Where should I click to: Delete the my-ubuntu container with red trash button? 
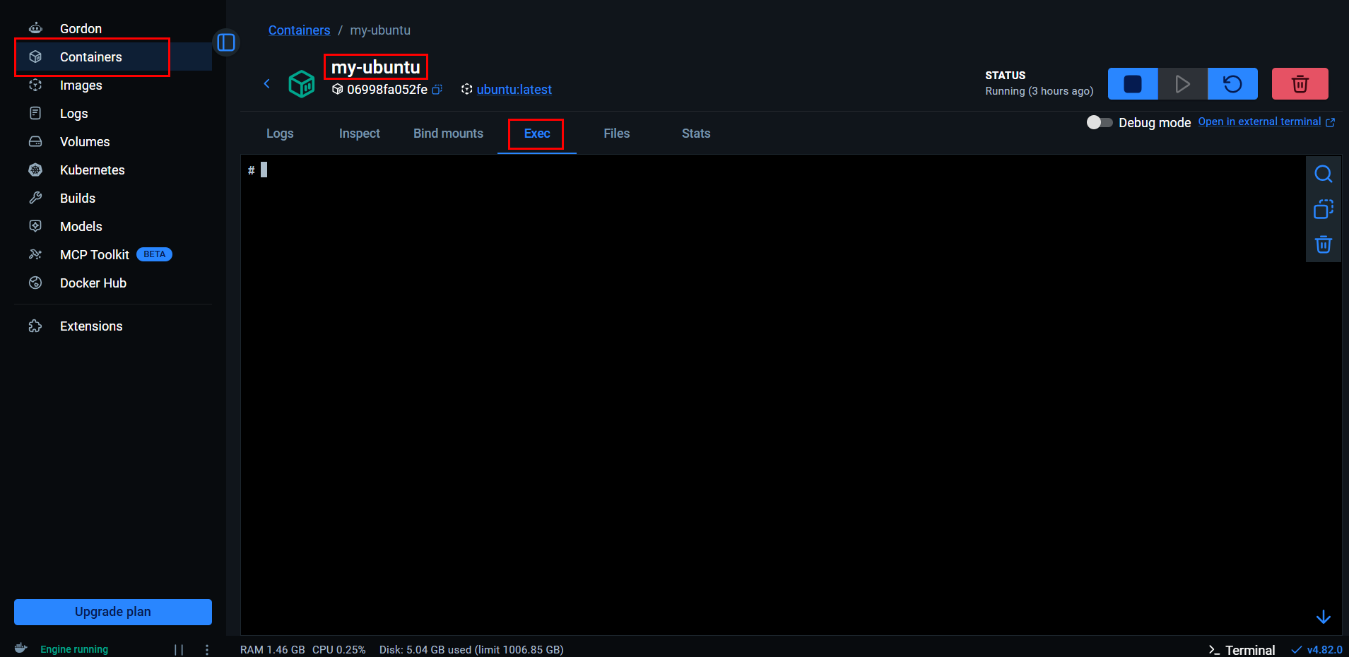[1300, 84]
